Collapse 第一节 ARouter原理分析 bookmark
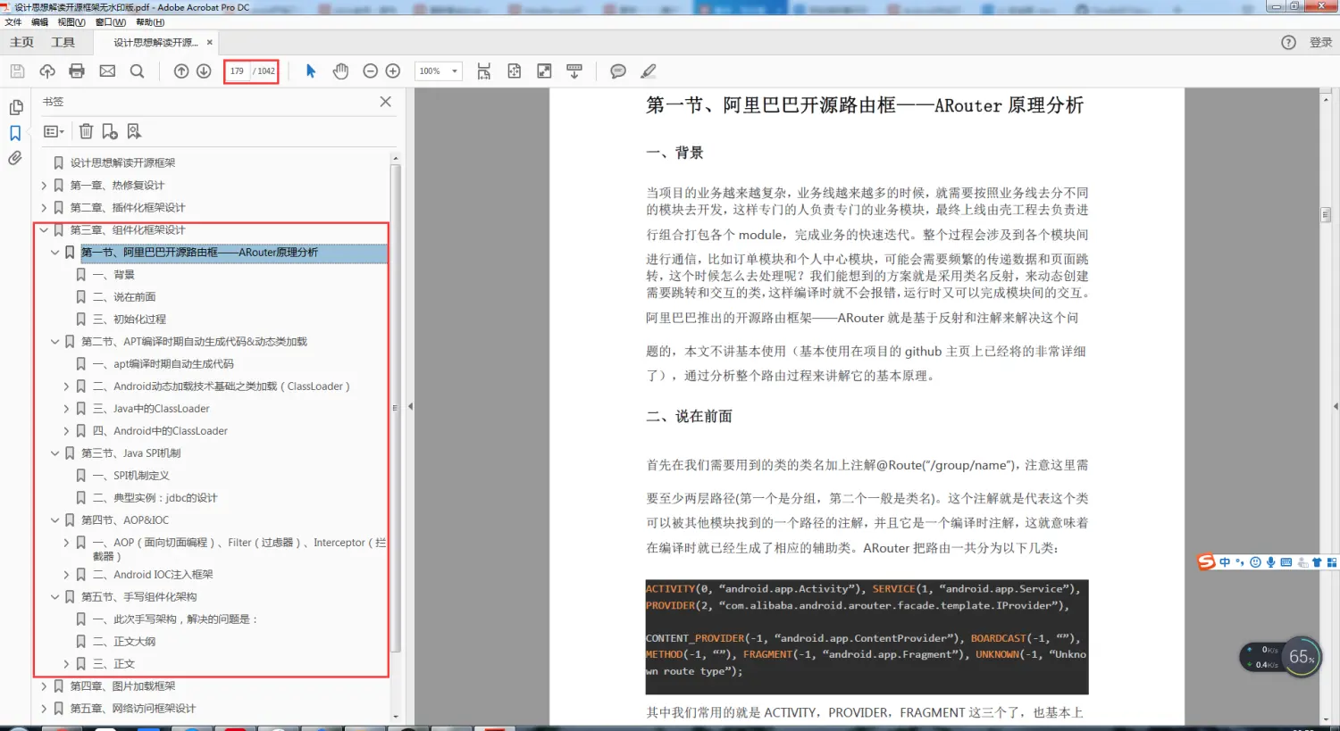 click(55, 253)
